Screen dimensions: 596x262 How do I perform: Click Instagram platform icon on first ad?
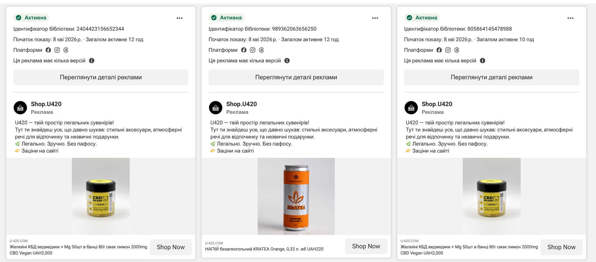coord(57,50)
